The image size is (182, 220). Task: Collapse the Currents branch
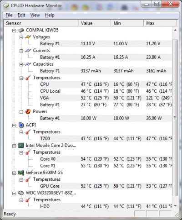tap(21, 51)
